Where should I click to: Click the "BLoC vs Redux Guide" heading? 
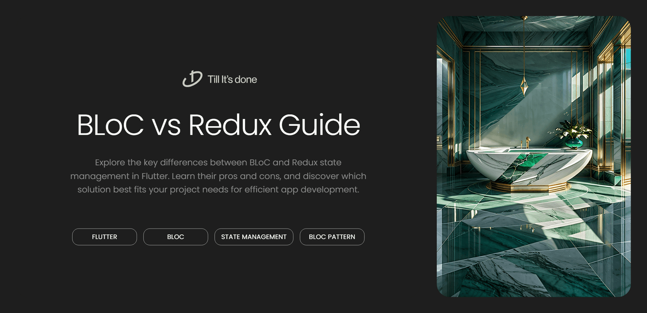point(218,125)
